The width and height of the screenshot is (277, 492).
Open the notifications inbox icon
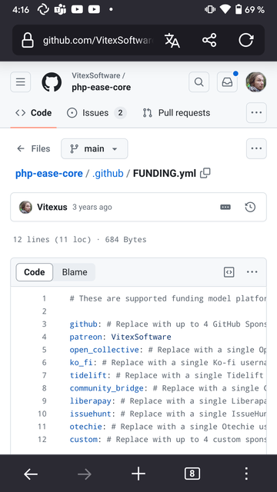click(x=227, y=82)
